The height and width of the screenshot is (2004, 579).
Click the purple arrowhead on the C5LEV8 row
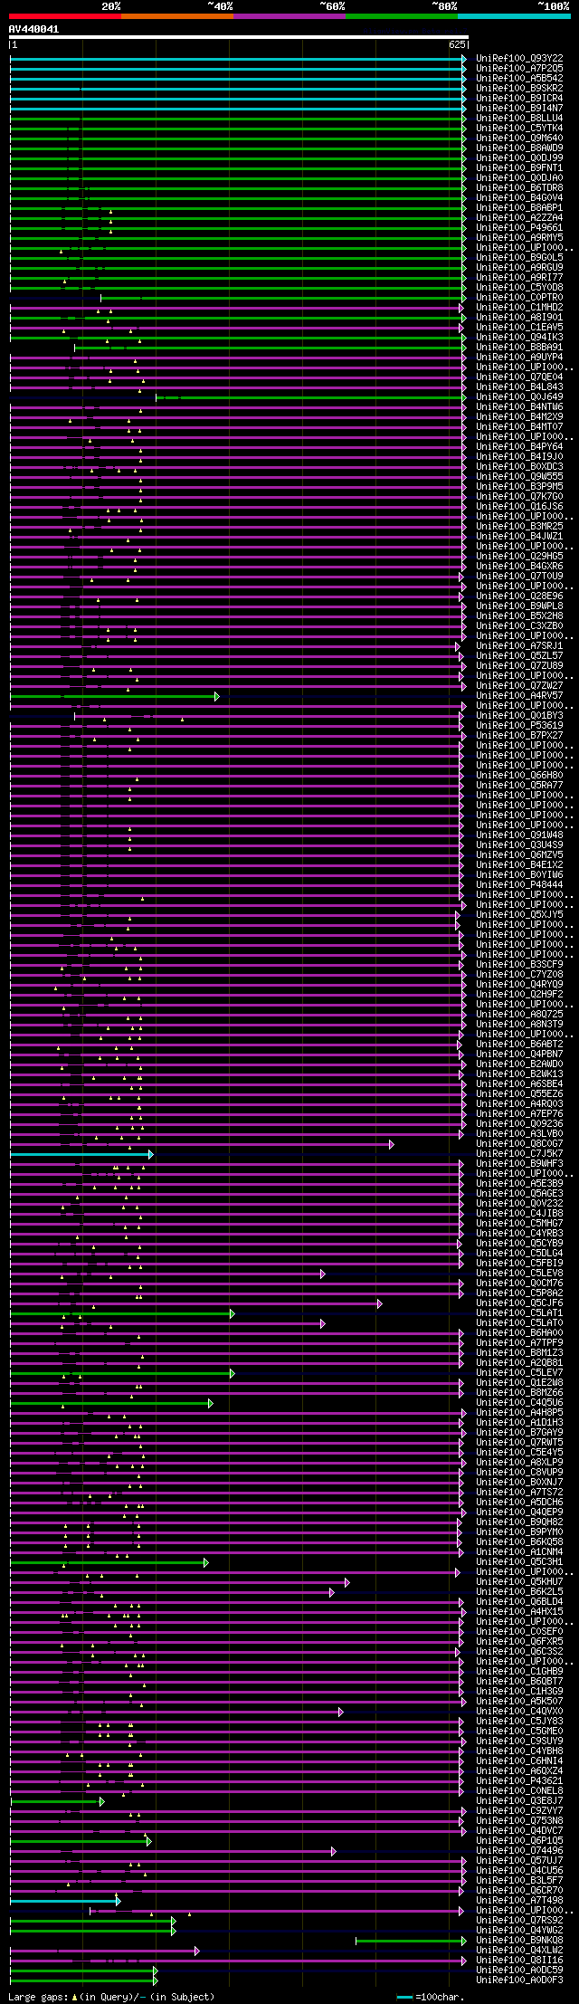pyautogui.click(x=322, y=1274)
